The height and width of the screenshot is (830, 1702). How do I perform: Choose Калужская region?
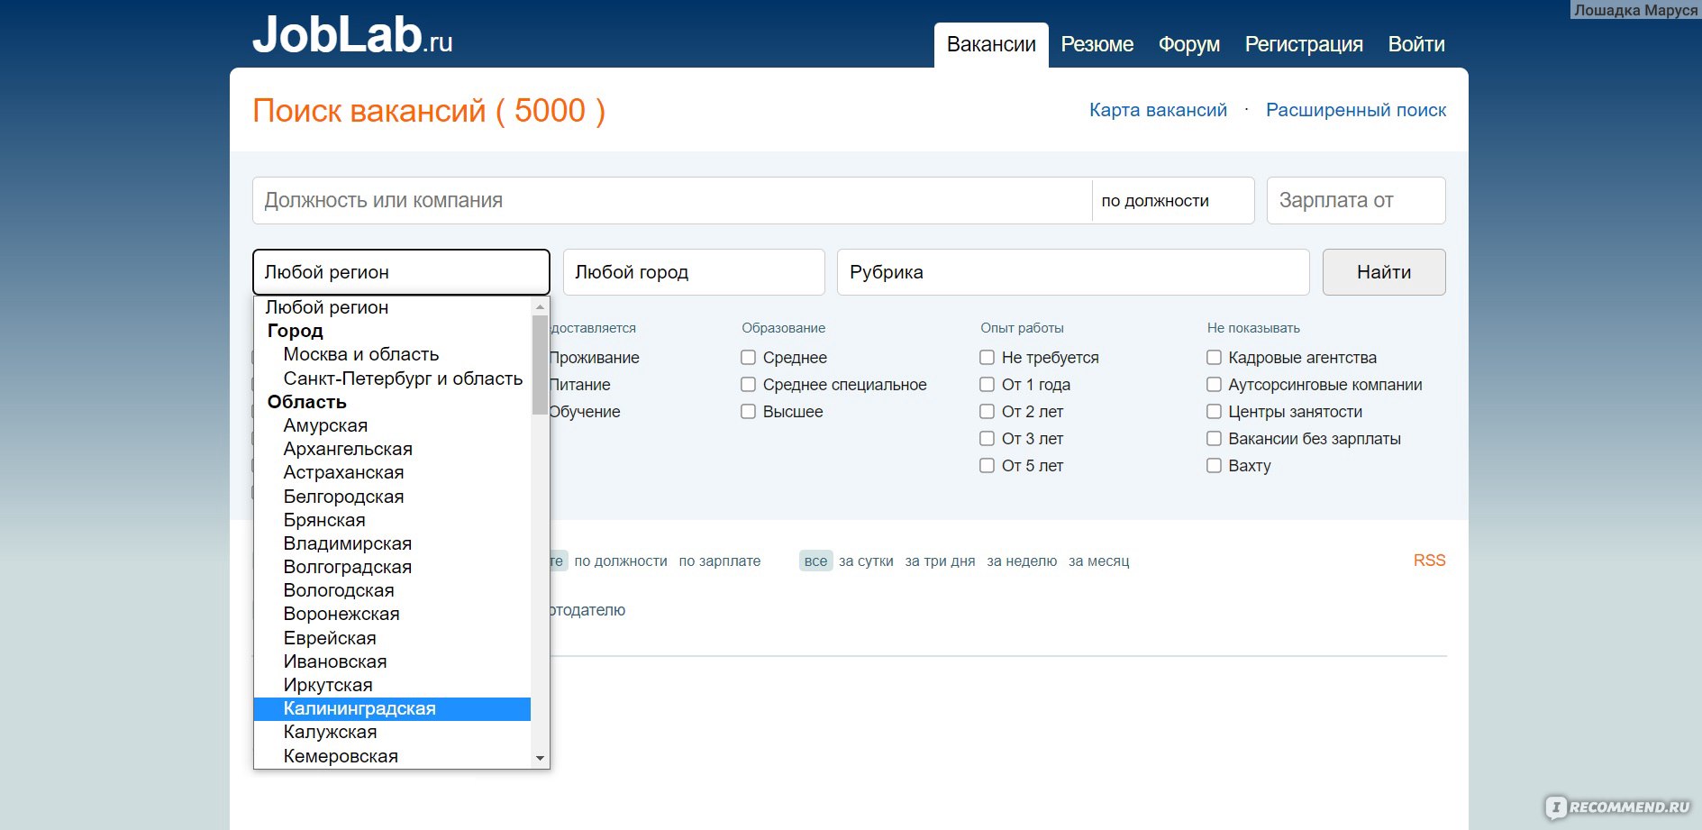coord(393,732)
